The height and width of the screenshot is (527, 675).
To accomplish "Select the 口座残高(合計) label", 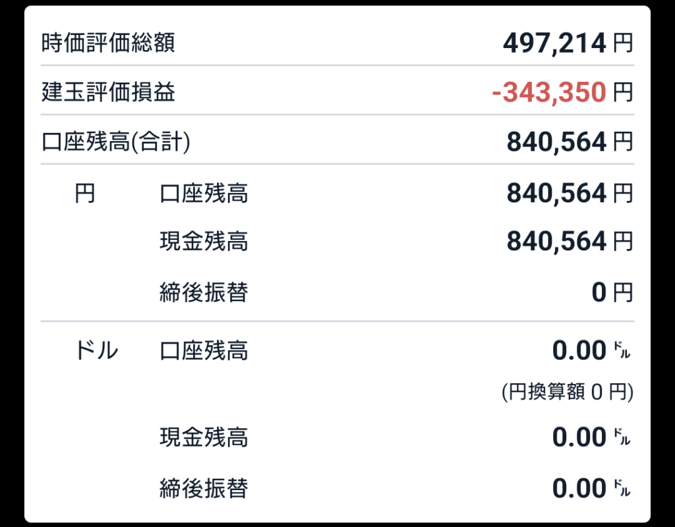I will [x=116, y=142].
